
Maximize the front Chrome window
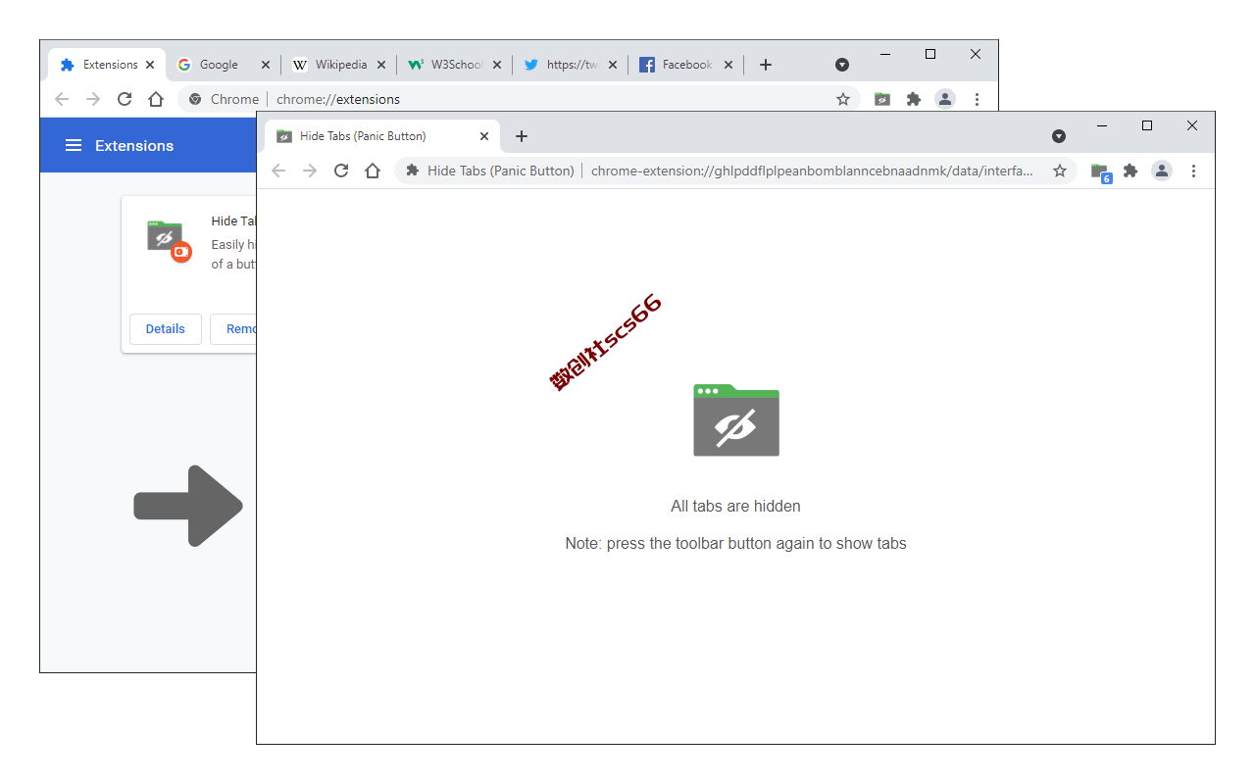pyautogui.click(x=1147, y=125)
